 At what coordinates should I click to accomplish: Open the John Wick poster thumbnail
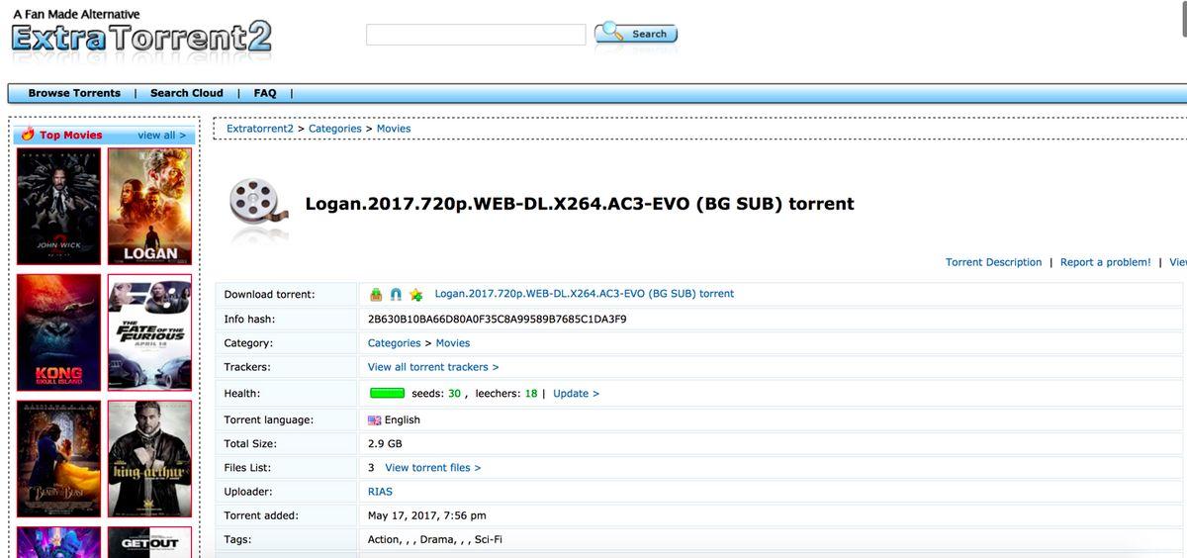pyautogui.click(x=59, y=207)
